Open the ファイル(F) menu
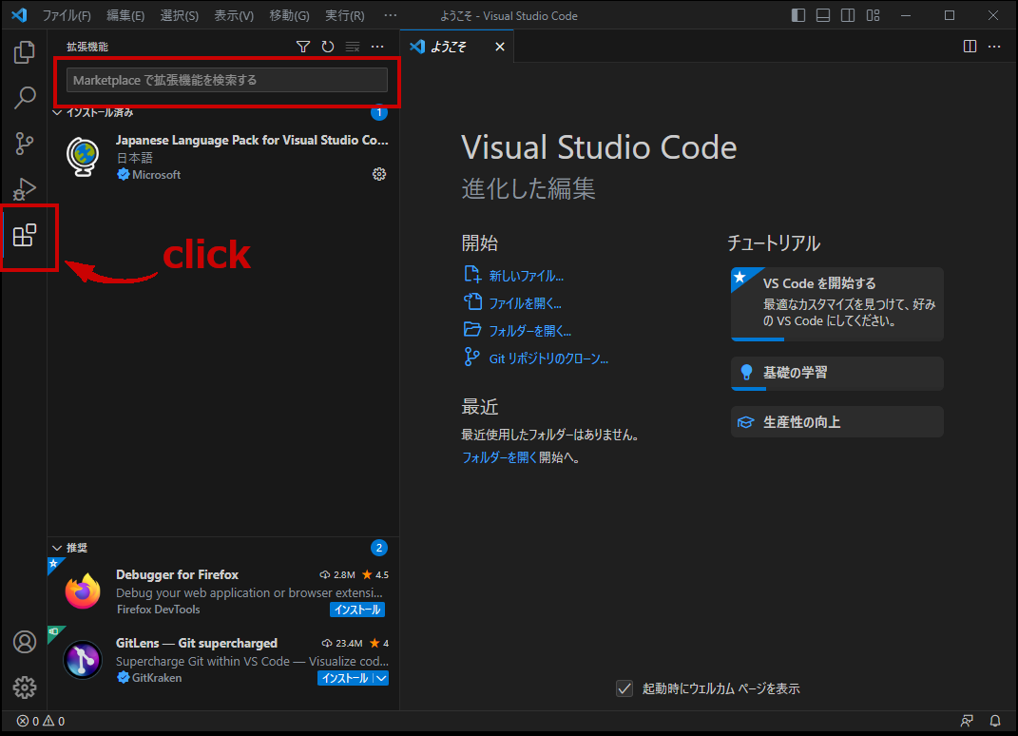This screenshot has width=1018, height=736. point(67,16)
